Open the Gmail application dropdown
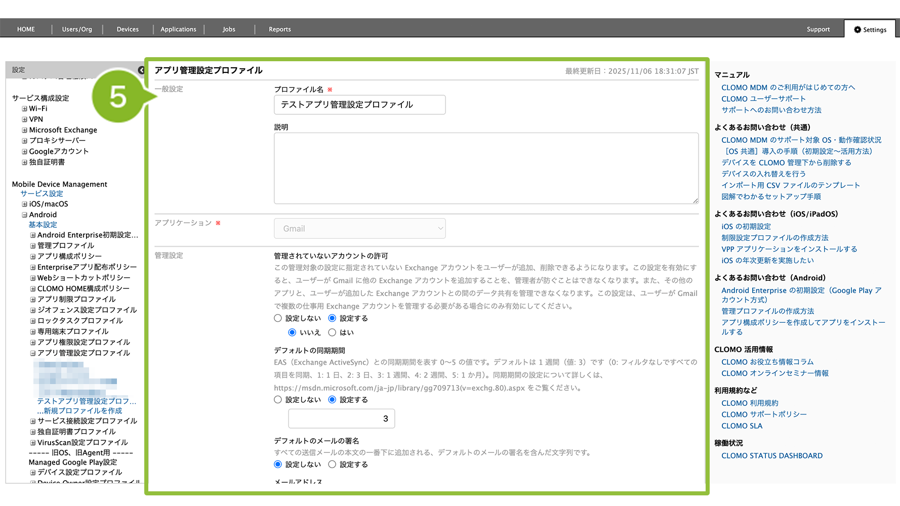This screenshot has height=506, width=900. [359, 229]
